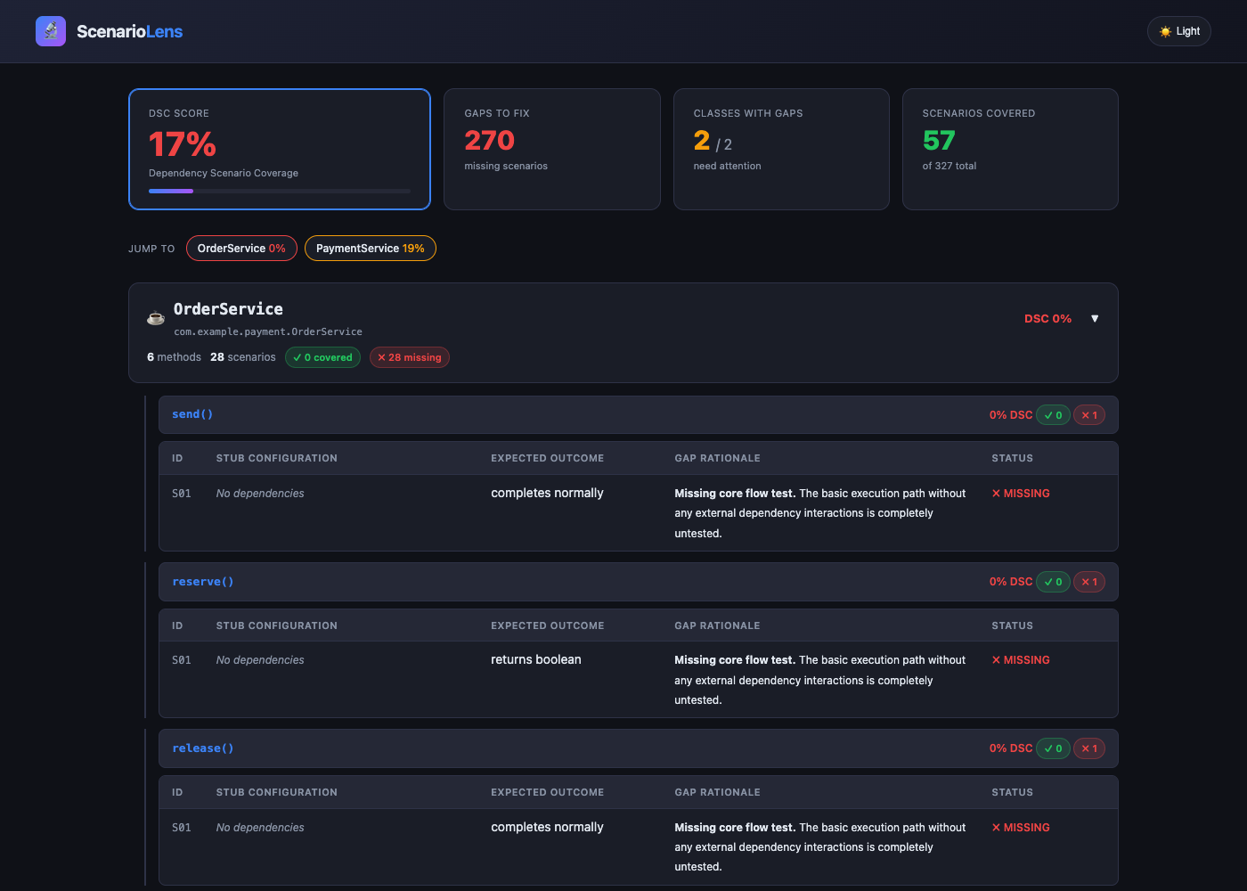The width and height of the screenshot is (1247, 891).
Task: Click com.example.payment.OrderService package path
Action: click(x=268, y=331)
